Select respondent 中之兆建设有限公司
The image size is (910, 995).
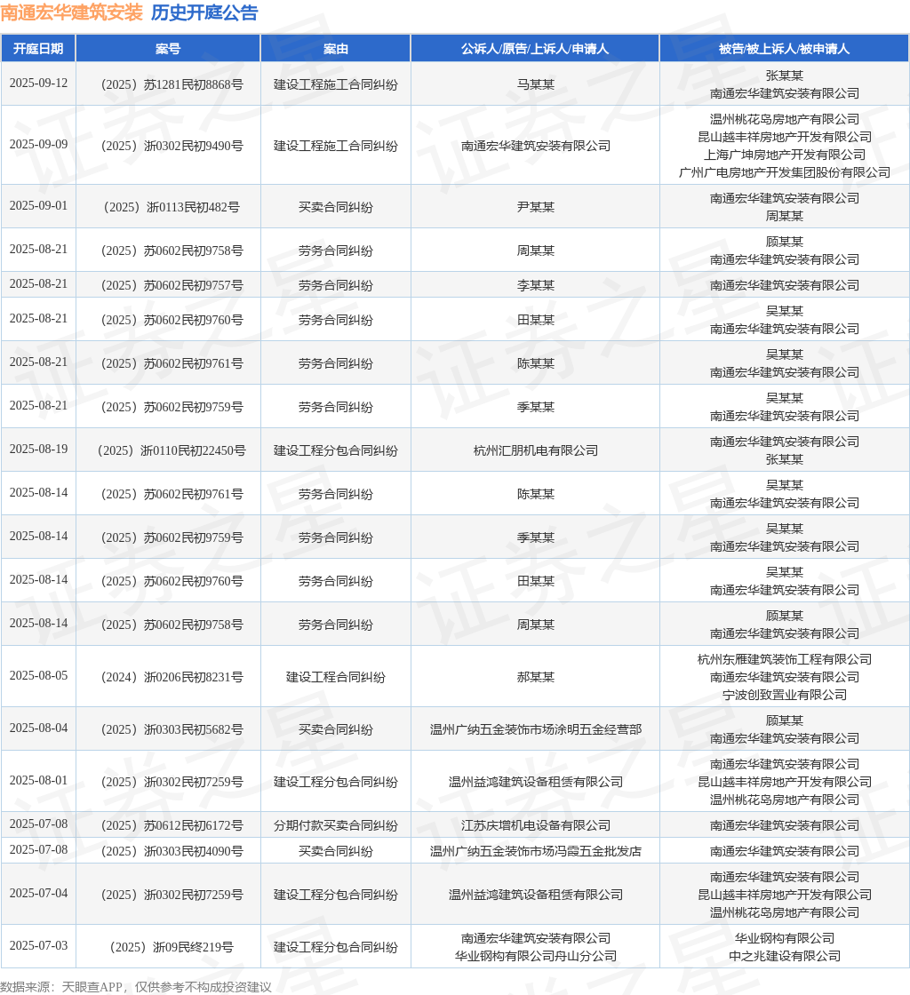pyautogui.click(x=785, y=956)
